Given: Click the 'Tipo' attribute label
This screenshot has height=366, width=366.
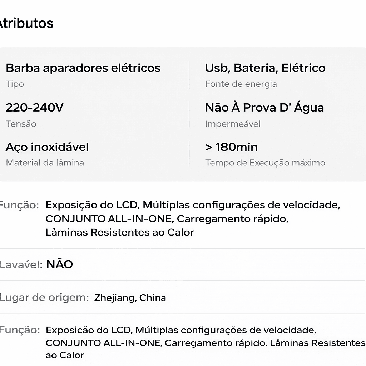Looking at the screenshot, I should point(15,84).
